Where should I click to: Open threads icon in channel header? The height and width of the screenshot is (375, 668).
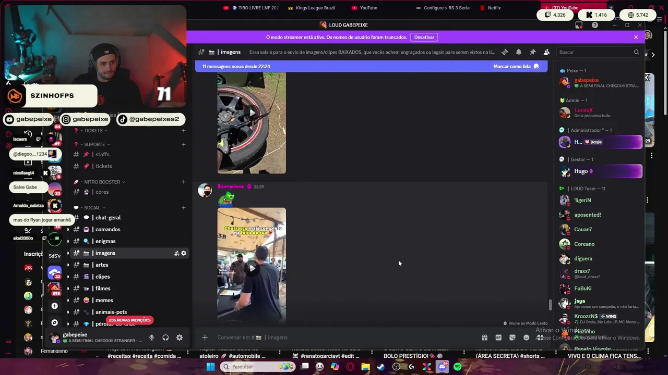(505, 52)
